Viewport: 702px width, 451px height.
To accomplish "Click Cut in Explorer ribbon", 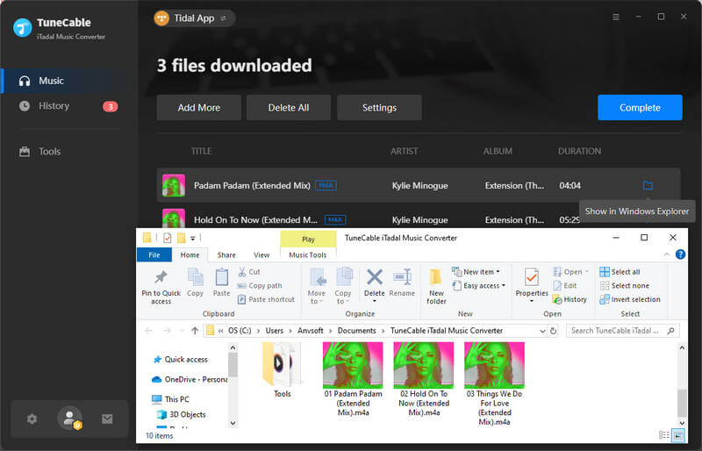I will 249,272.
